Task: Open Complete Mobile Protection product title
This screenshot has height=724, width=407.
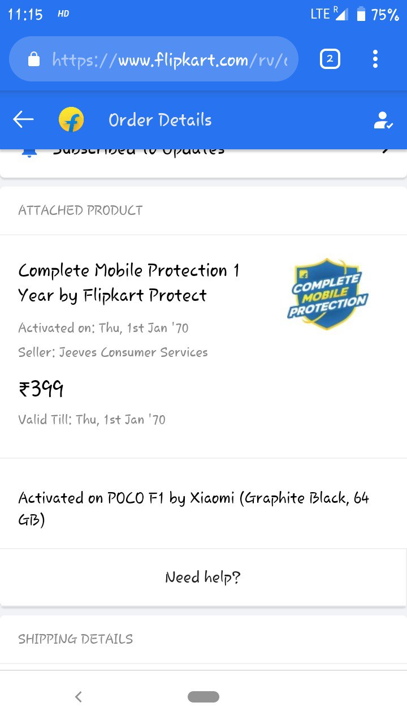Action: pyautogui.click(x=129, y=283)
